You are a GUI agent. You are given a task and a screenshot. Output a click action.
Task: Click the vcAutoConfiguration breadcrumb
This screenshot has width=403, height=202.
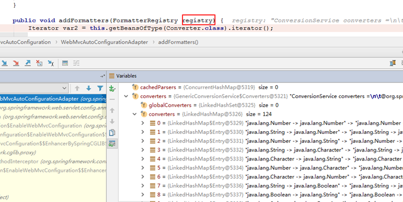tap(25, 42)
